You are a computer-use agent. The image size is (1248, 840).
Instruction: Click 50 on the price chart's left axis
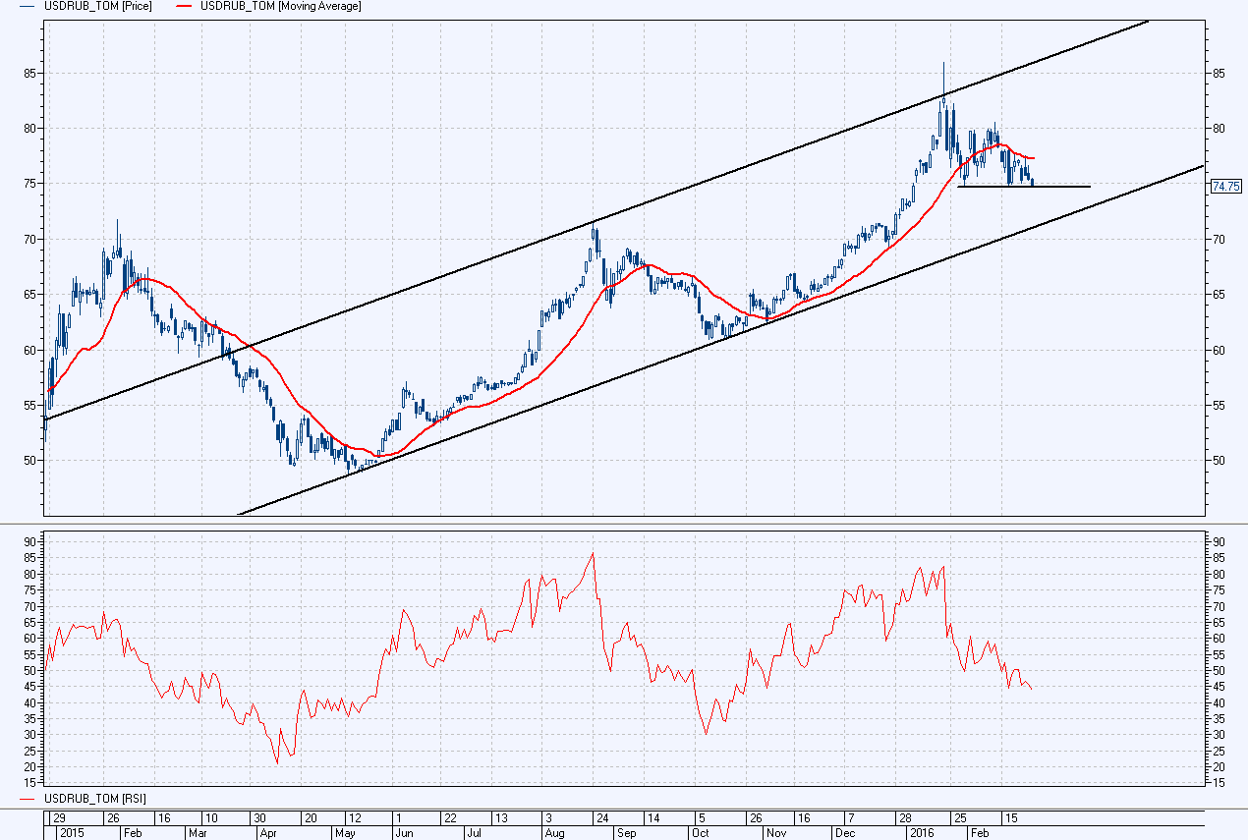32,460
